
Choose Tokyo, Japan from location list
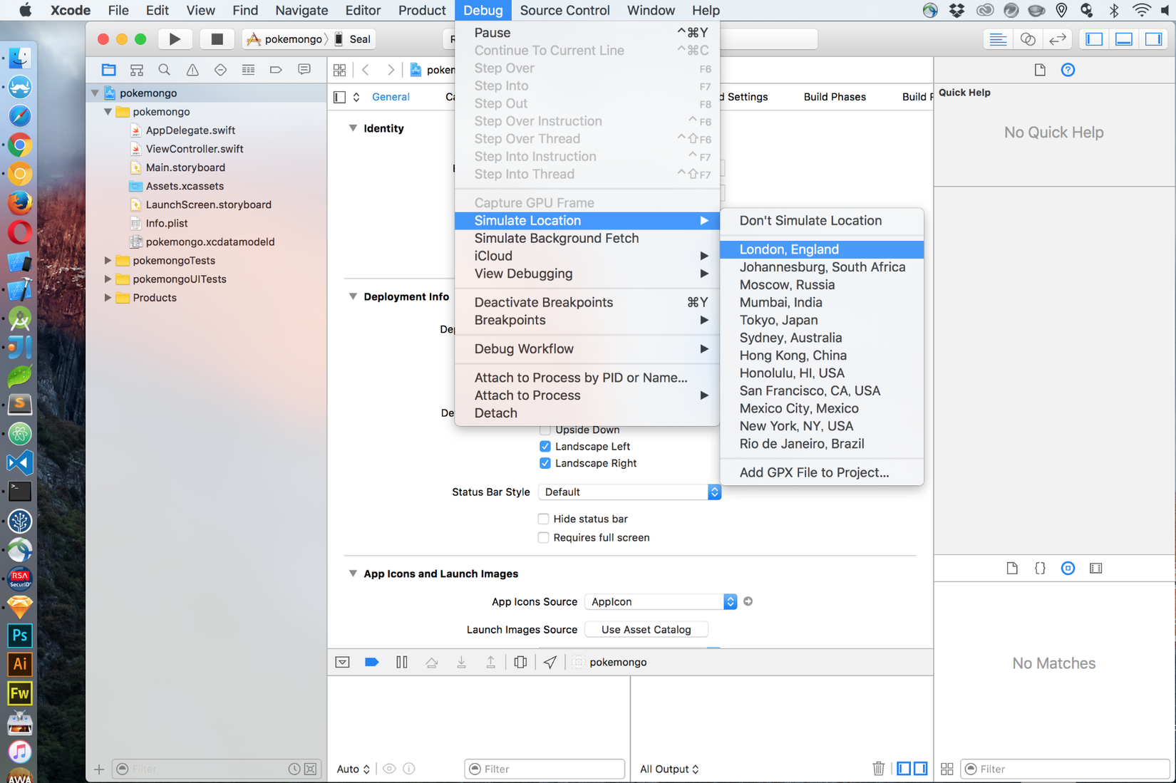(822, 320)
